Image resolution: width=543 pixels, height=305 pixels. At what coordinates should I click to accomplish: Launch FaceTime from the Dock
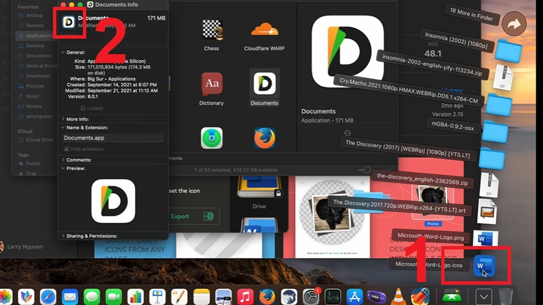point(113,297)
